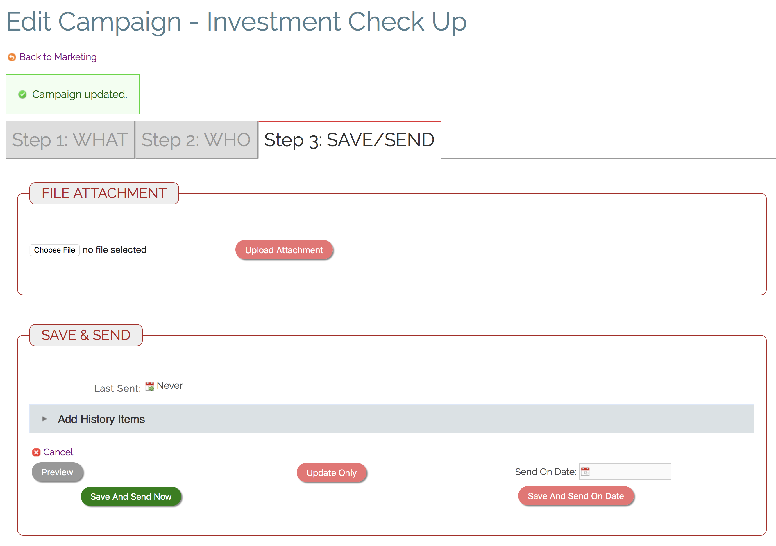
Task: Click the Last Sent calendar icon
Action: point(150,386)
